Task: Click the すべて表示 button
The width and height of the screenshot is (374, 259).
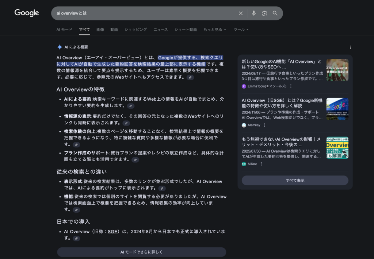Action: pos(295,180)
